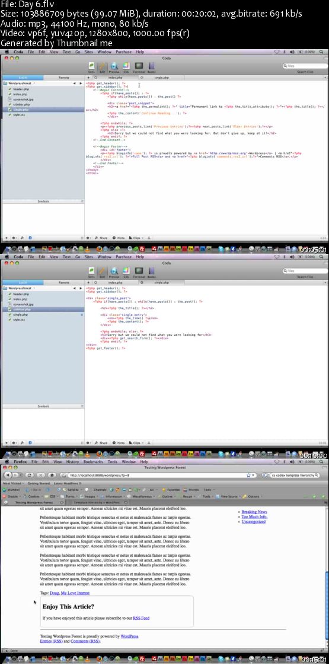
Task: Open the Breaking News category link
Action: tap(254, 512)
